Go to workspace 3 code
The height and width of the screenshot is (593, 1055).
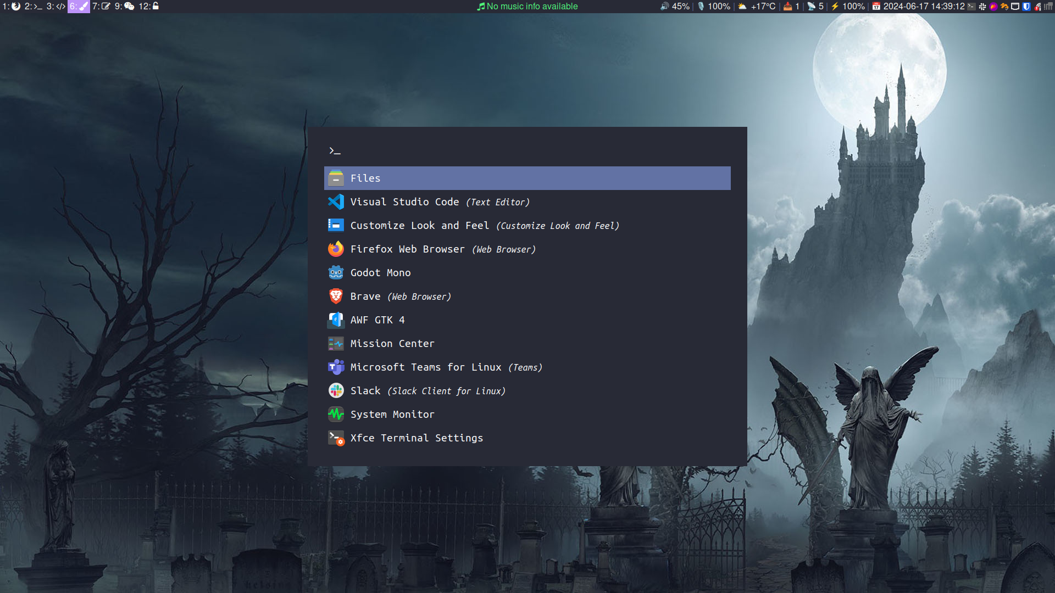[56, 6]
